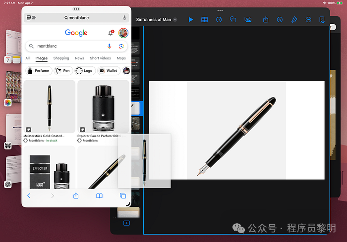Switch to the Shopping tab
347x242 pixels.
click(x=61, y=58)
